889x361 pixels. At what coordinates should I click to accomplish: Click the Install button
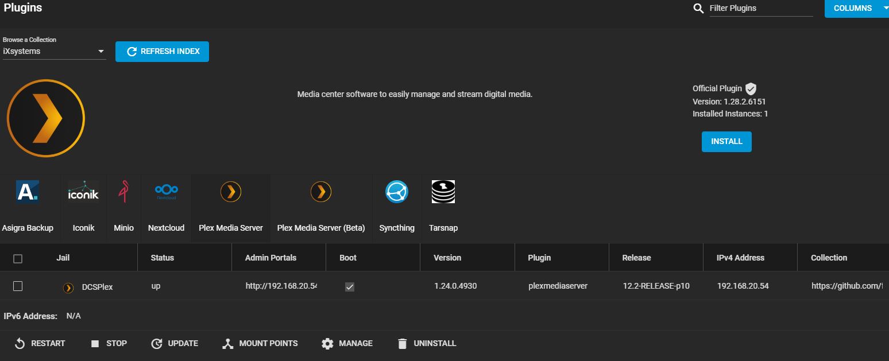click(x=726, y=141)
